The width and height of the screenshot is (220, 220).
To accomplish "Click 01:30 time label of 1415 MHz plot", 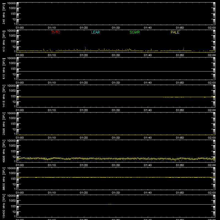I will coord(116,110).
